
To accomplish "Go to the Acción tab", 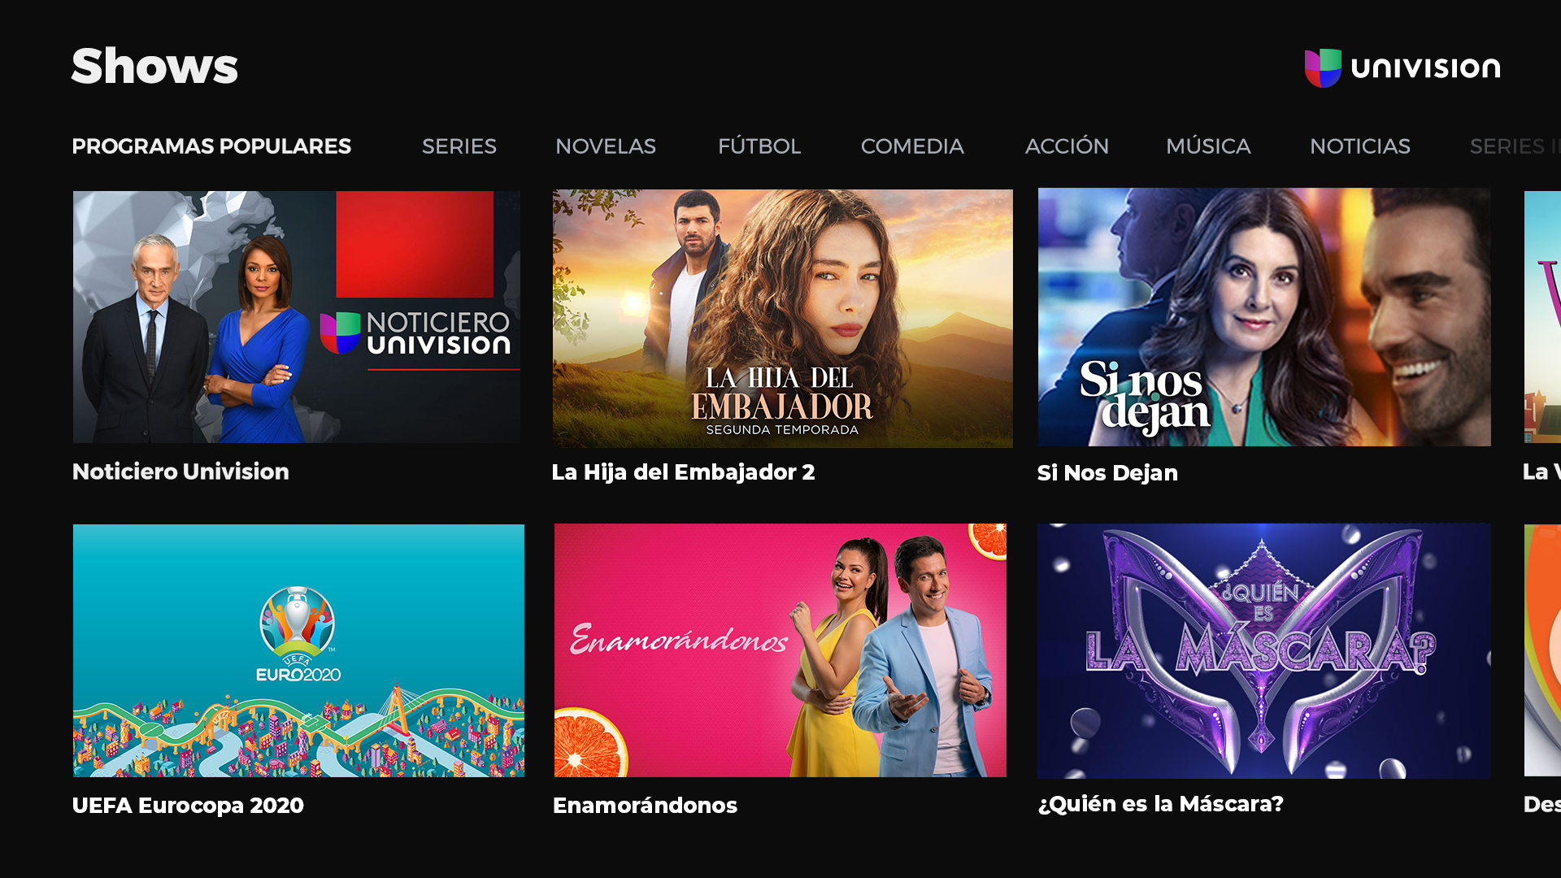I will (x=1067, y=146).
